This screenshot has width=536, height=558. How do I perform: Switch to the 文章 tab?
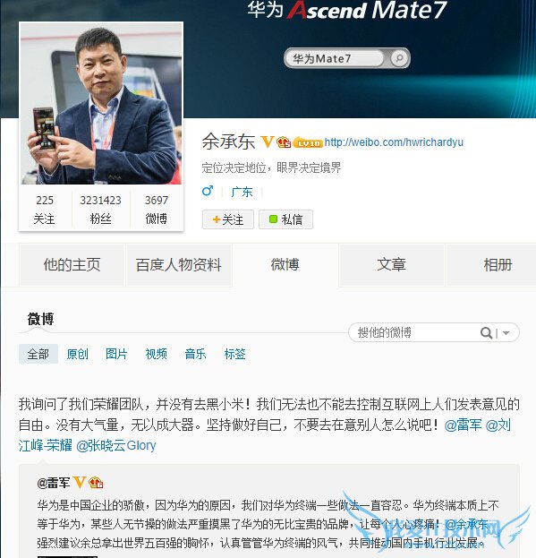point(391,265)
